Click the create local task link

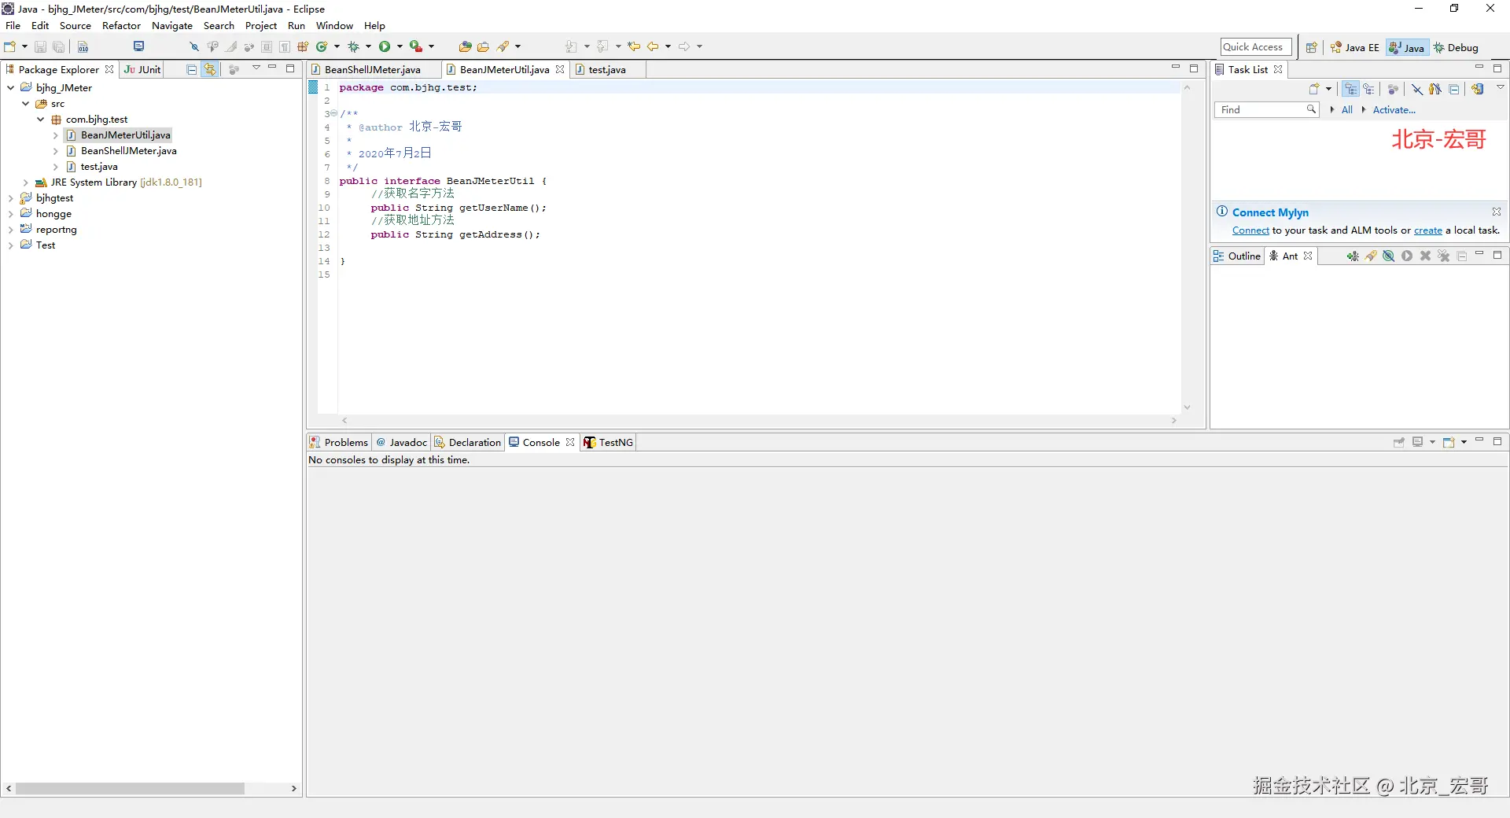pos(1428,230)
